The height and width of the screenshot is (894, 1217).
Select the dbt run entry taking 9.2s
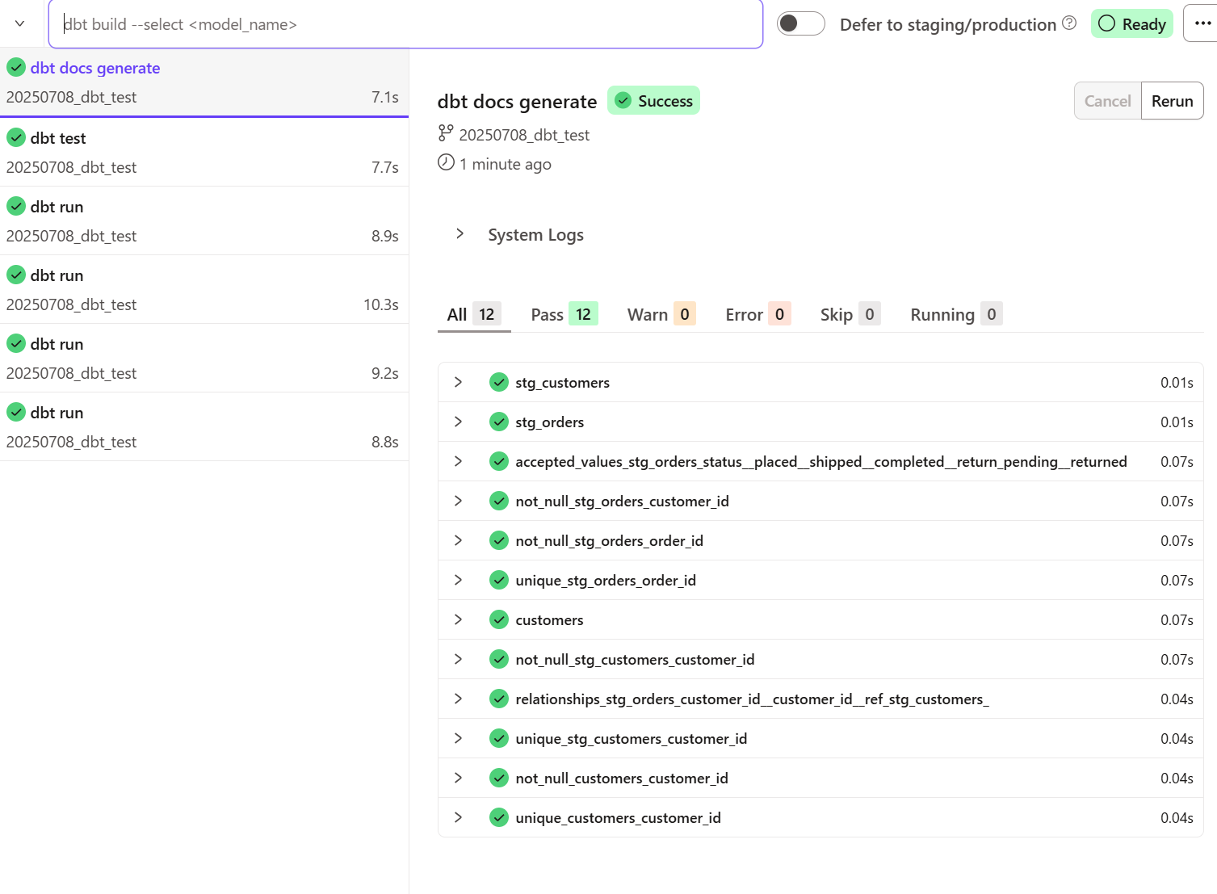(204, 359)
